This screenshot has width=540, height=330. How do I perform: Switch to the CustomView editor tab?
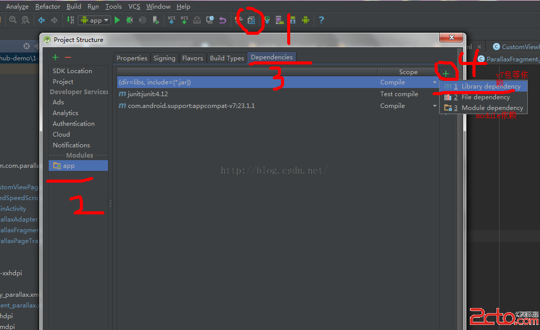[516, 47]
